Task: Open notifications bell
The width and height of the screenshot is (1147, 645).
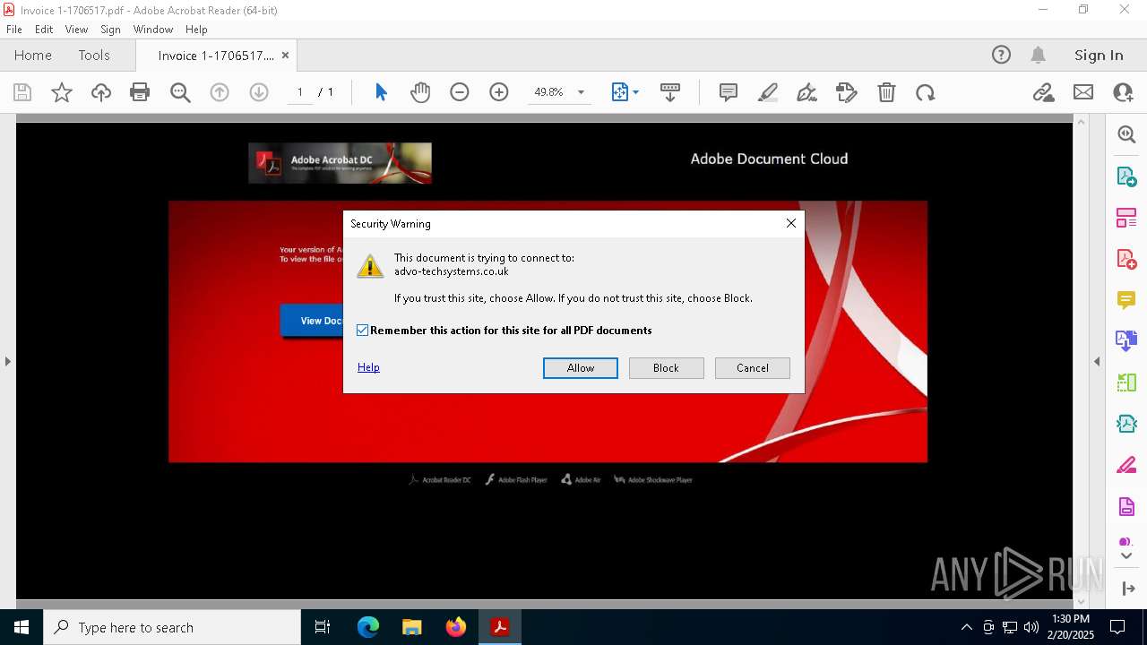Action: (1039, 55)
